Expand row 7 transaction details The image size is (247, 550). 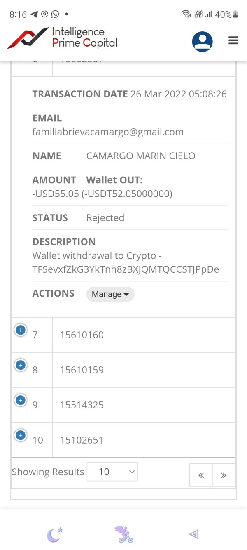click(21, 330)
